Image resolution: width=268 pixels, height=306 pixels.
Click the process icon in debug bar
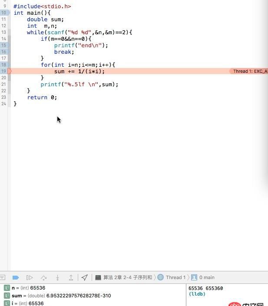point(98,277)
